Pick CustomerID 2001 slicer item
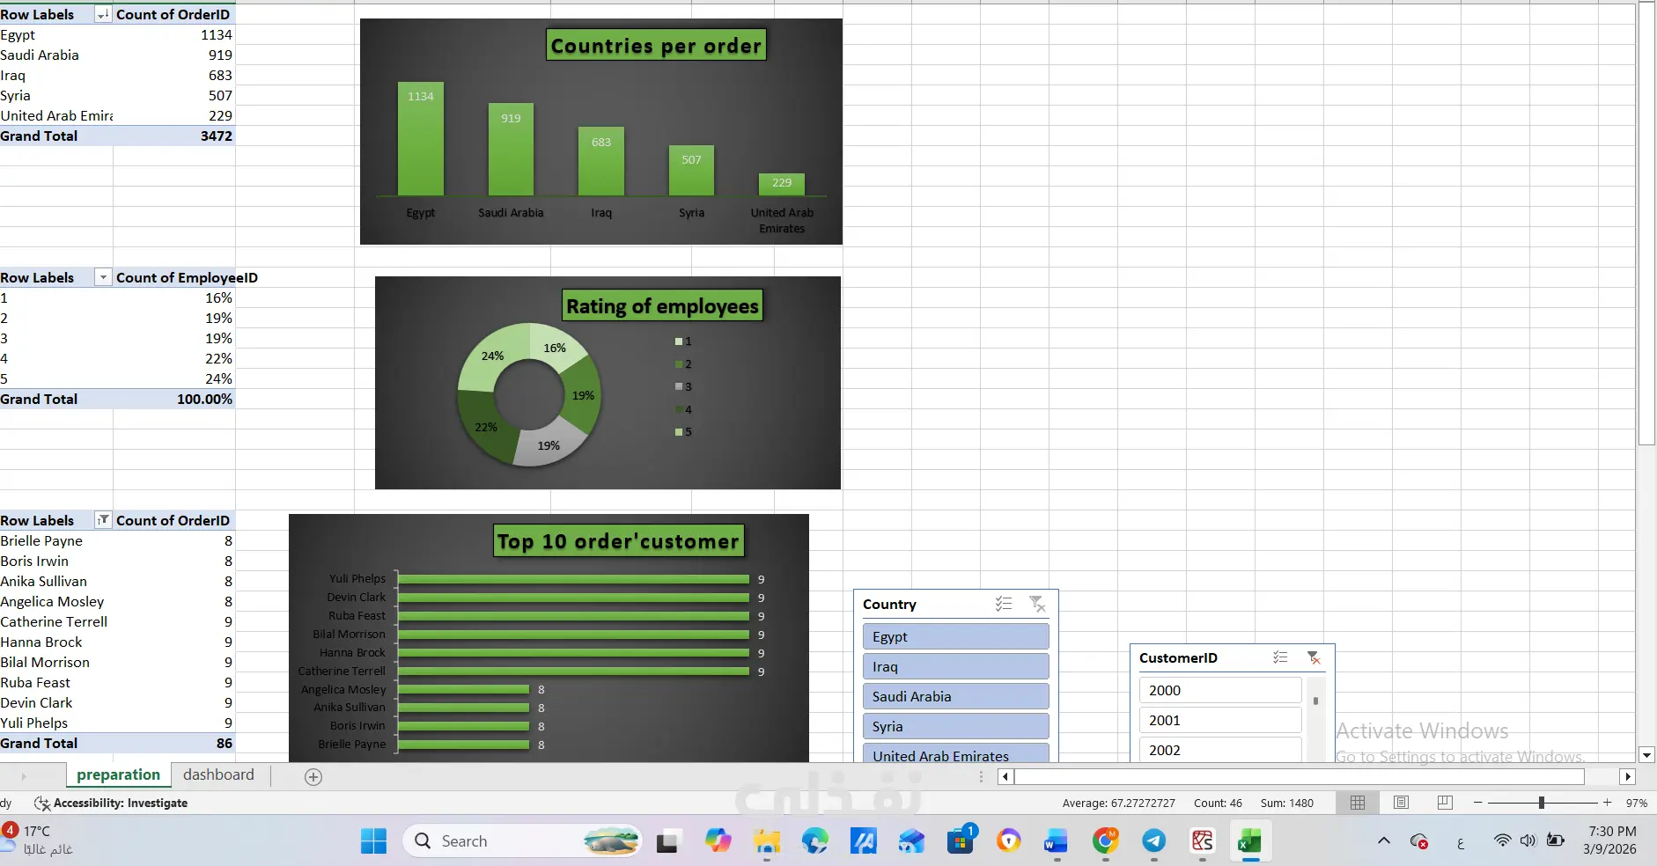The image size is (1657, 866). pyautogui.click(x=1220, y=720)
